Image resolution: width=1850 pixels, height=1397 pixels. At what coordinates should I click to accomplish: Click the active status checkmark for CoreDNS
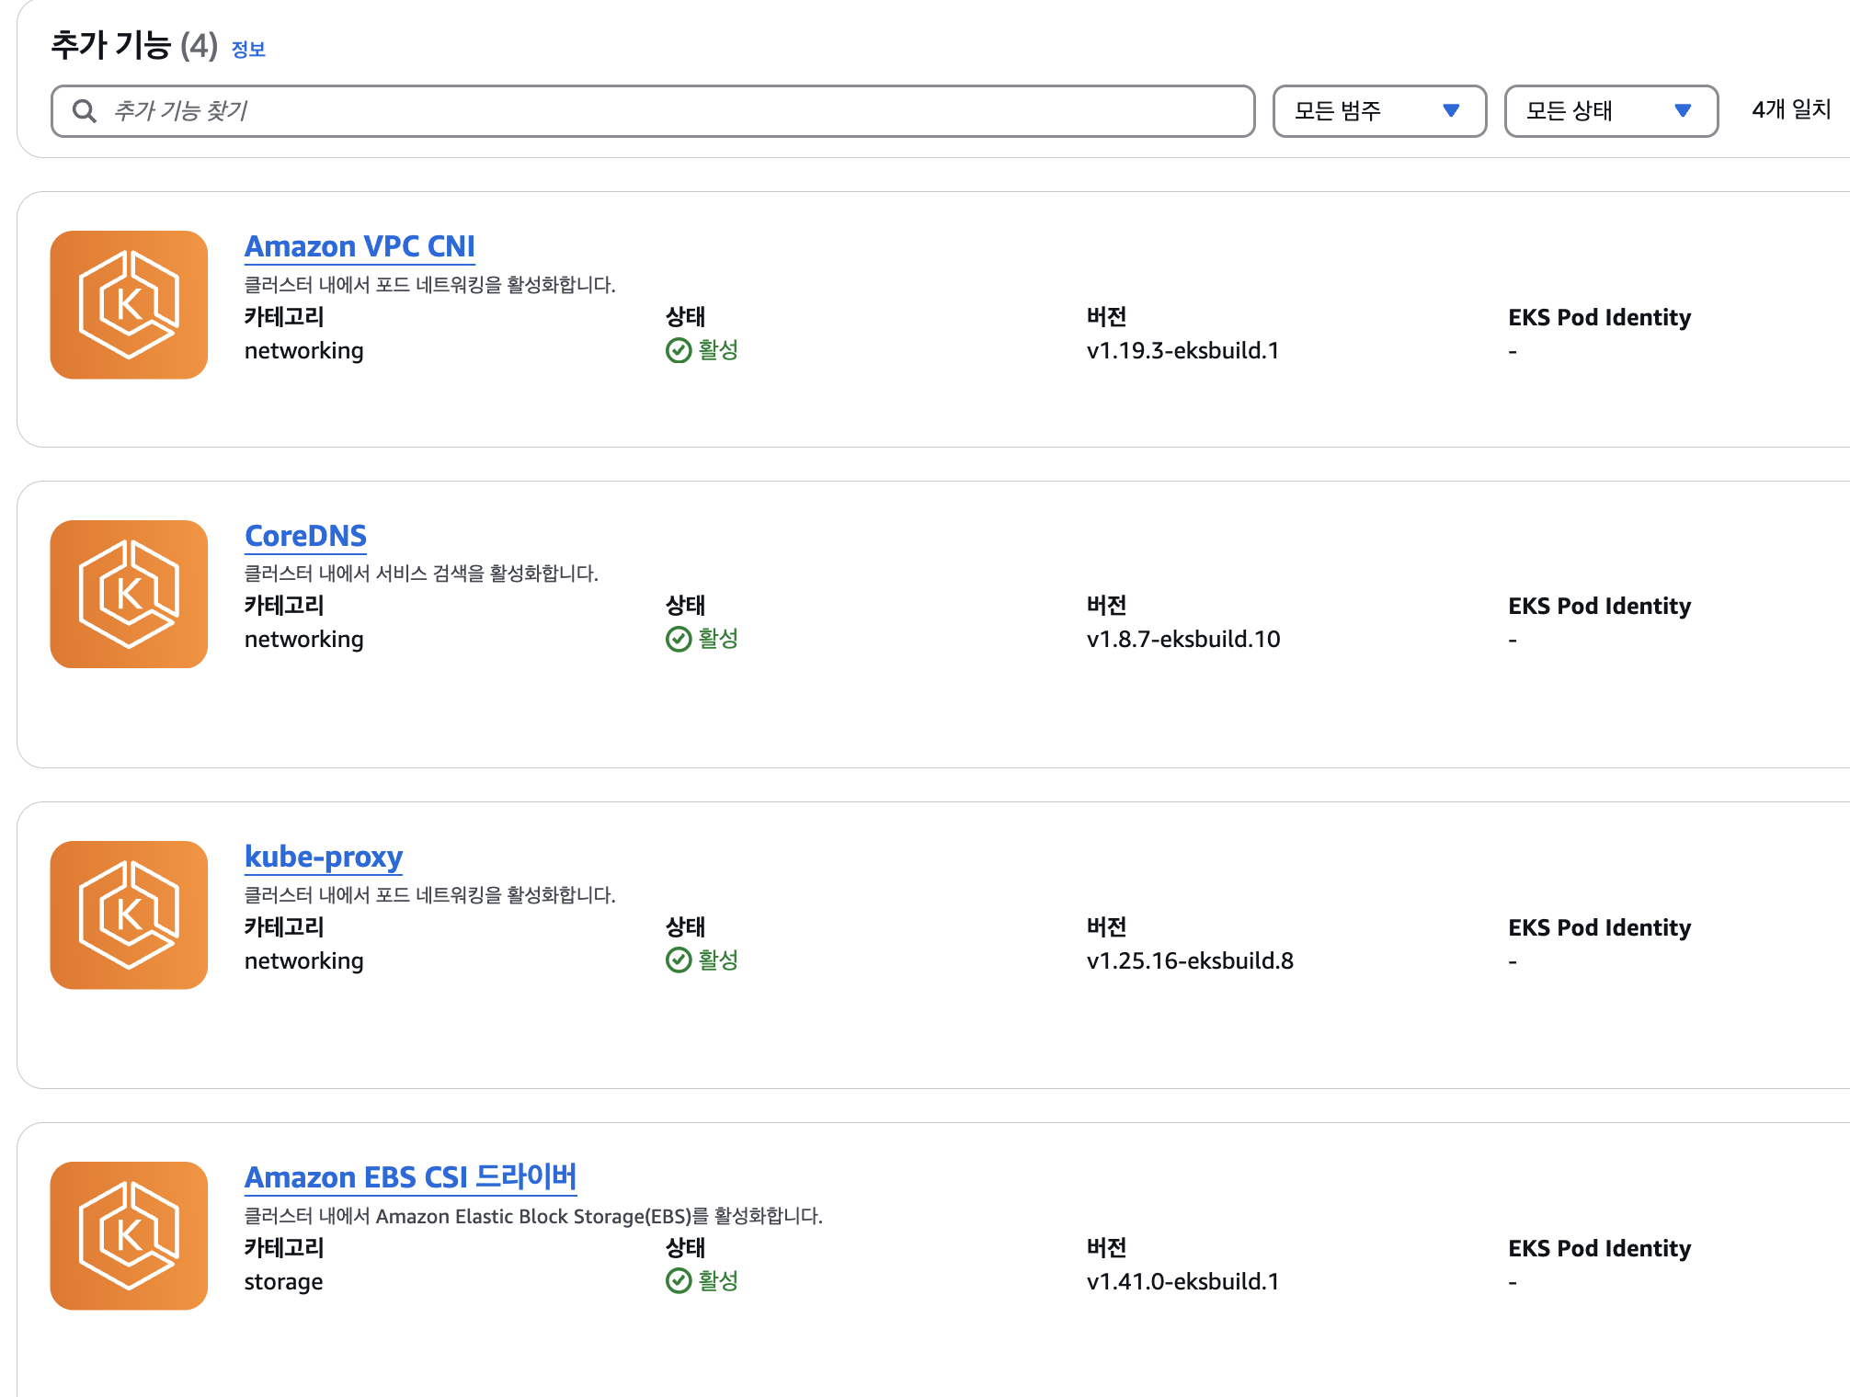pyautogui.click(x=679, y=639)
